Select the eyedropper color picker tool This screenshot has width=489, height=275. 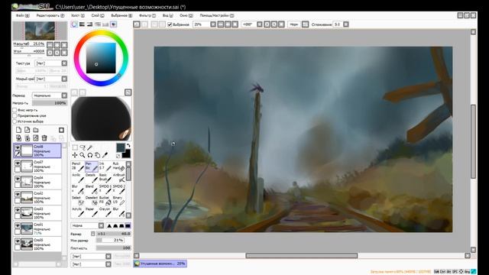[x=105, y=155]
